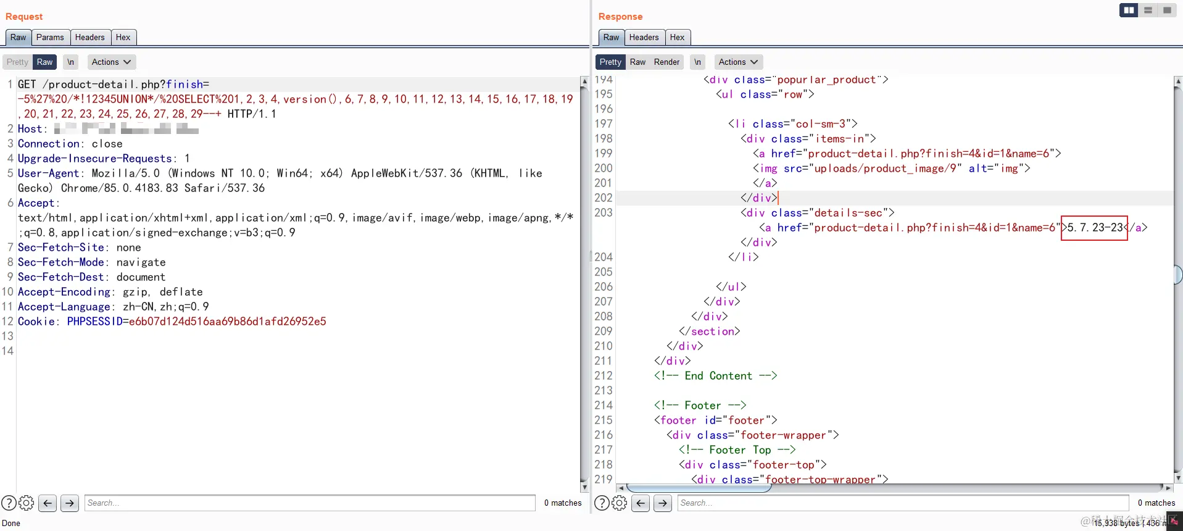Select top-bottom stacked layout icon
The height and width of the screenshot is (531, 1183).
pyautogui.click(x=1148, y=10)
